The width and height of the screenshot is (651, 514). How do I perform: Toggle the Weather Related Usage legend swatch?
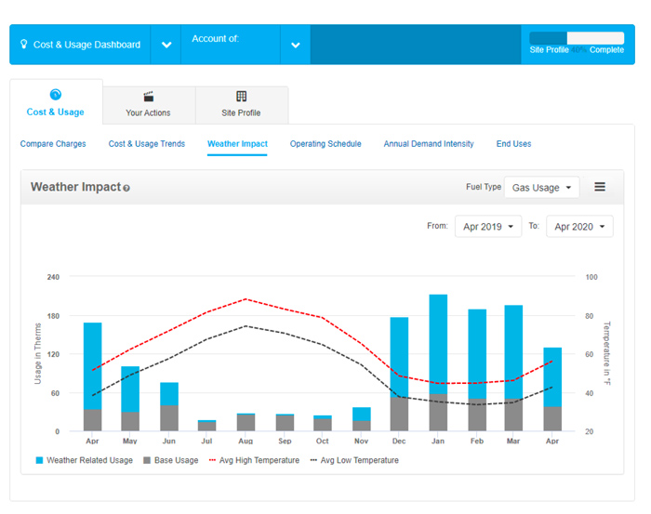coord(39,460)
